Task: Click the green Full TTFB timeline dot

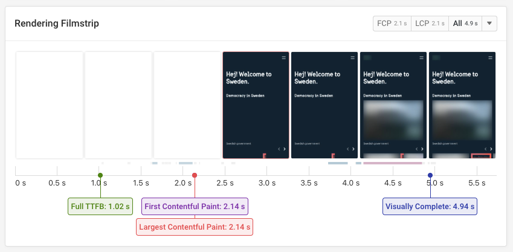Action: tap(100, 175)
